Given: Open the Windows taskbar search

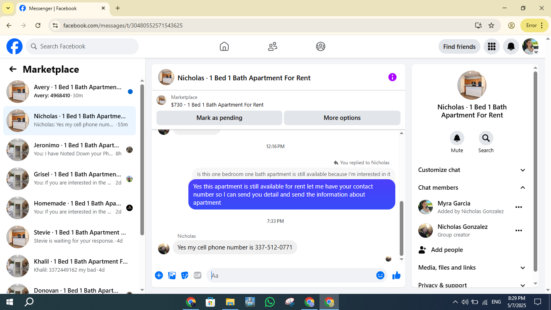Looking at the screenshot, I should pyautogui.click(x=29, y=302).
